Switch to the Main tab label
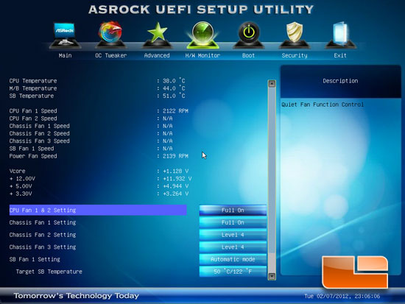The image size is (405, 304). tap(65, 55)
